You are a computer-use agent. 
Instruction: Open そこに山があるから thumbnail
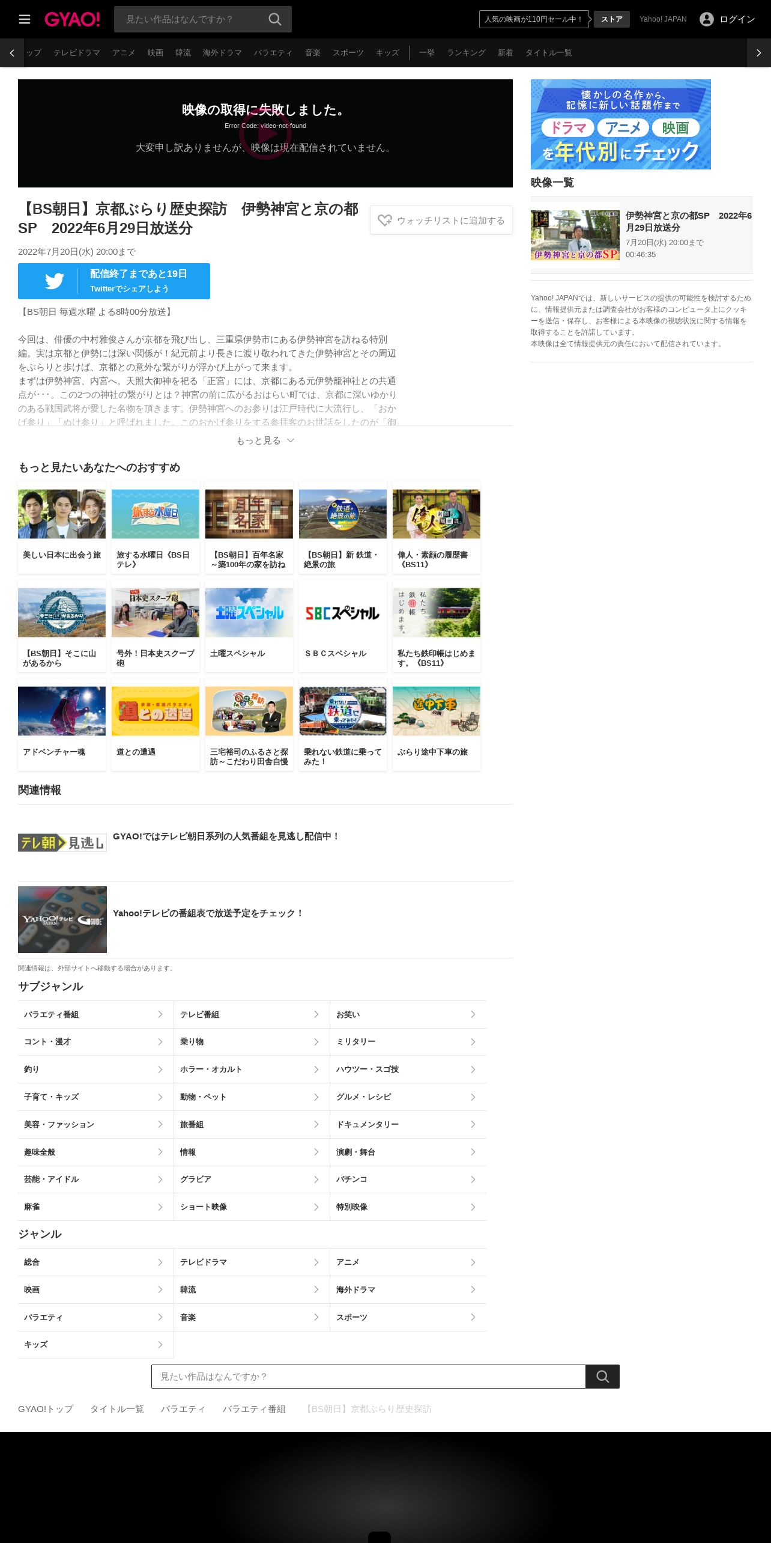click(62, 612)
